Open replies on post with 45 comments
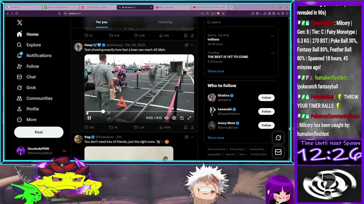 pyautogui.click(x=89, y=35)
